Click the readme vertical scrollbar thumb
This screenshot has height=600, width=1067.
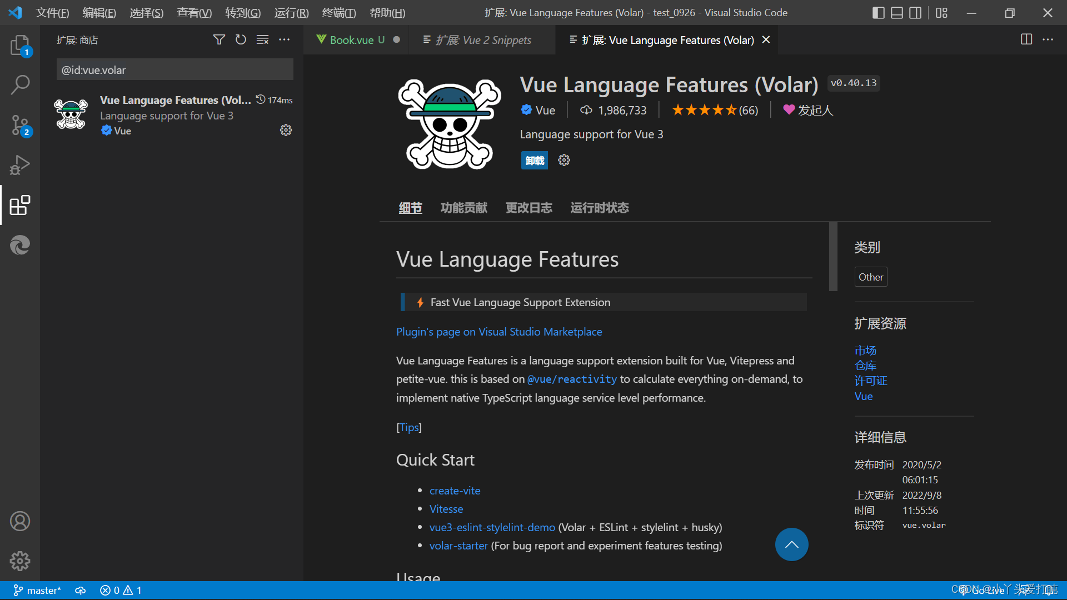833,256
